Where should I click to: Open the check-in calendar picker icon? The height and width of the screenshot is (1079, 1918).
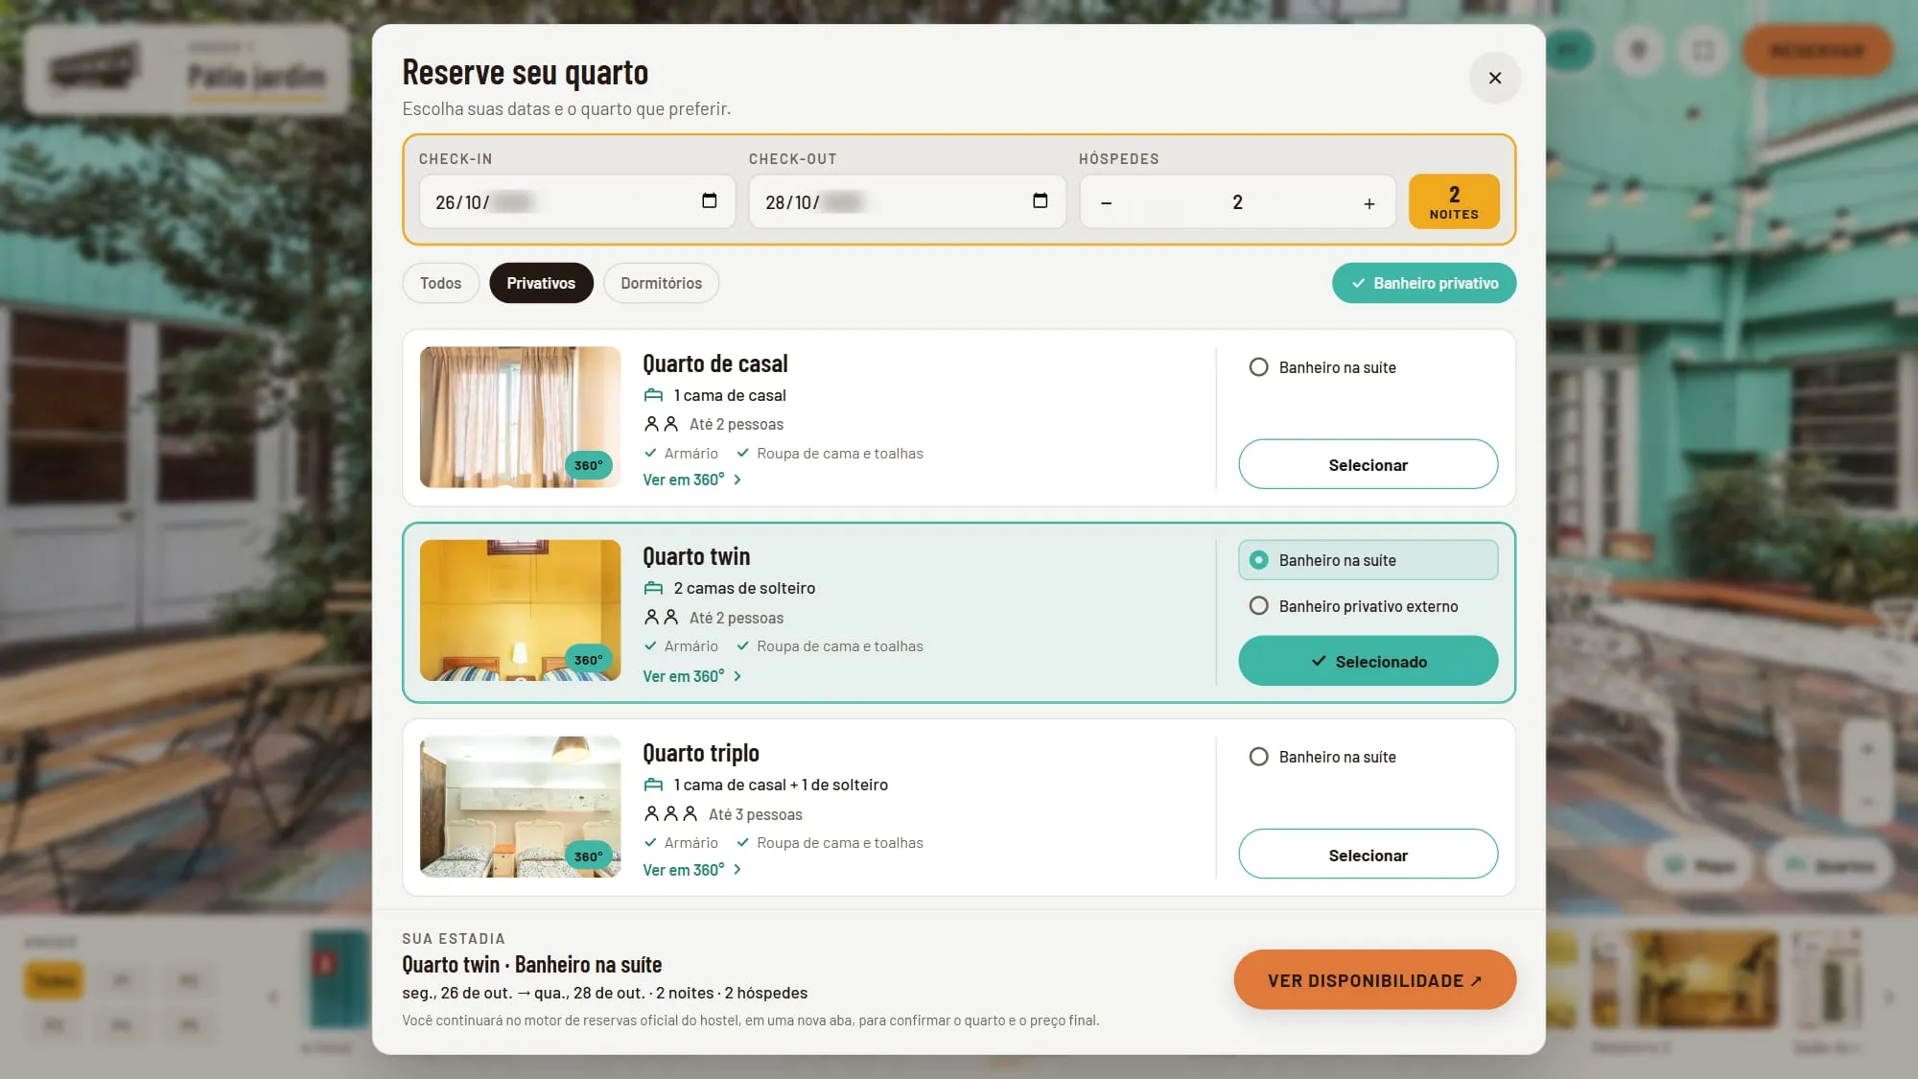tap(710, 200)
